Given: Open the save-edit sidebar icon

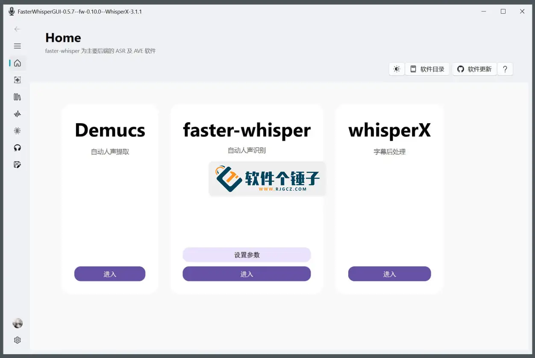Looking at the screenshot, I should click(18, 165).
